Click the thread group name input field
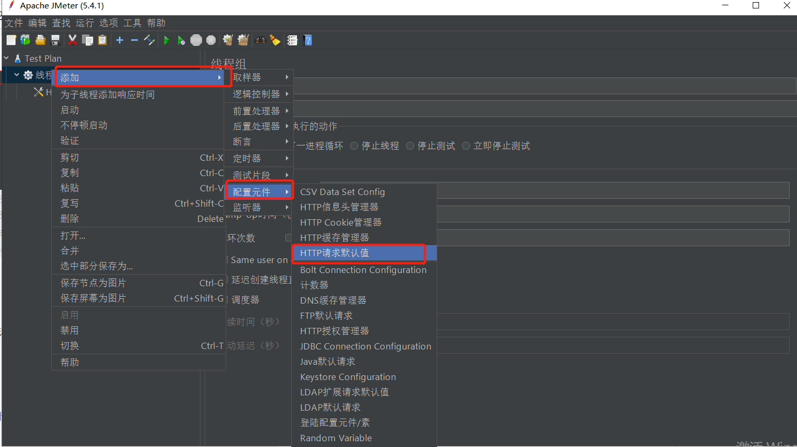797x447 pixels. 544,86
